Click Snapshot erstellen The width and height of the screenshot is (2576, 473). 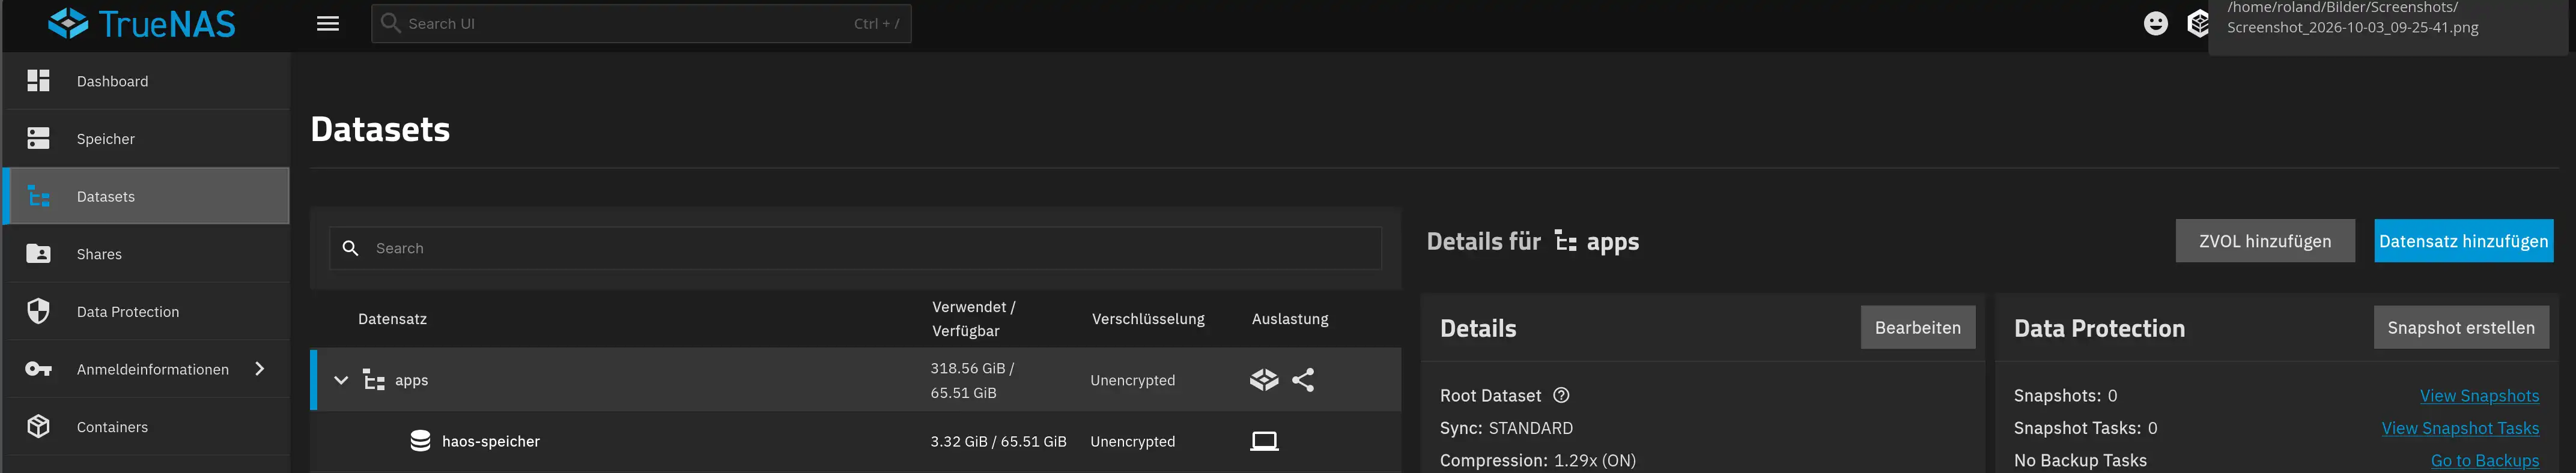point(2461,328)
